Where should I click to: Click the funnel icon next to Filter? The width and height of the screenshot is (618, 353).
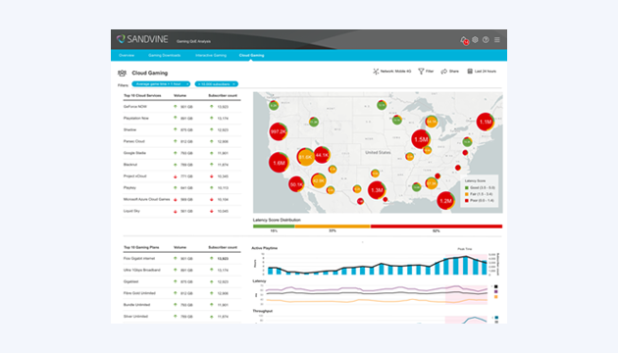click(x=421, y=72)
